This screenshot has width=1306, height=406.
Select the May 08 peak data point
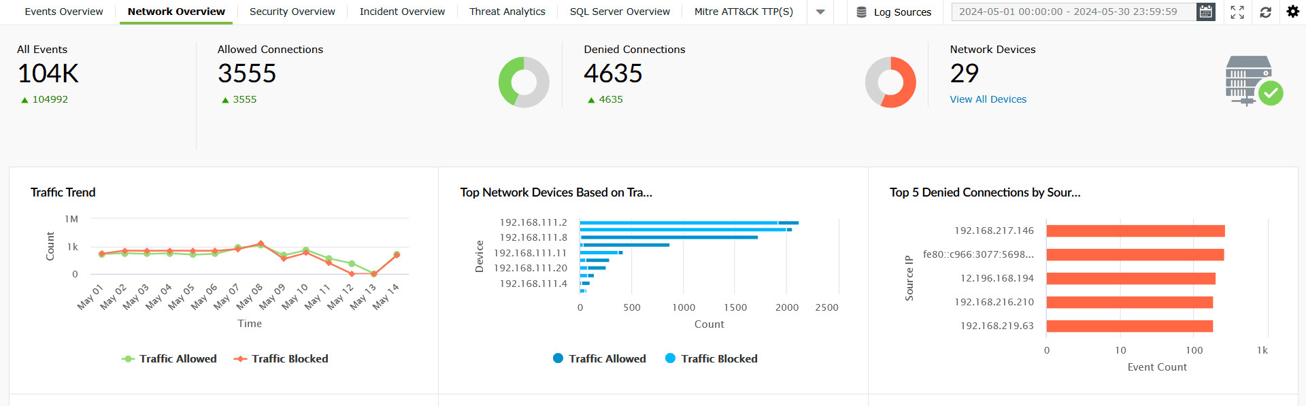(x=261, y=244)
